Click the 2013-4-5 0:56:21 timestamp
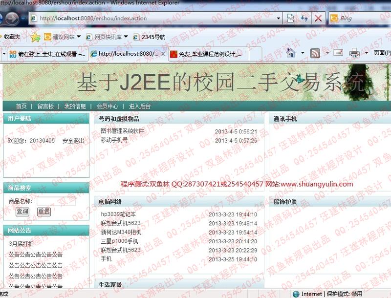Viewport: 391px width, 298px height. pyautogui.click(x=236, y=131)
